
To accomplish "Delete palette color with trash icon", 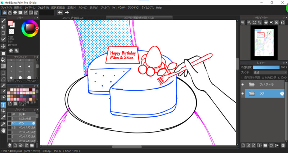I will [x=15, y=104].
